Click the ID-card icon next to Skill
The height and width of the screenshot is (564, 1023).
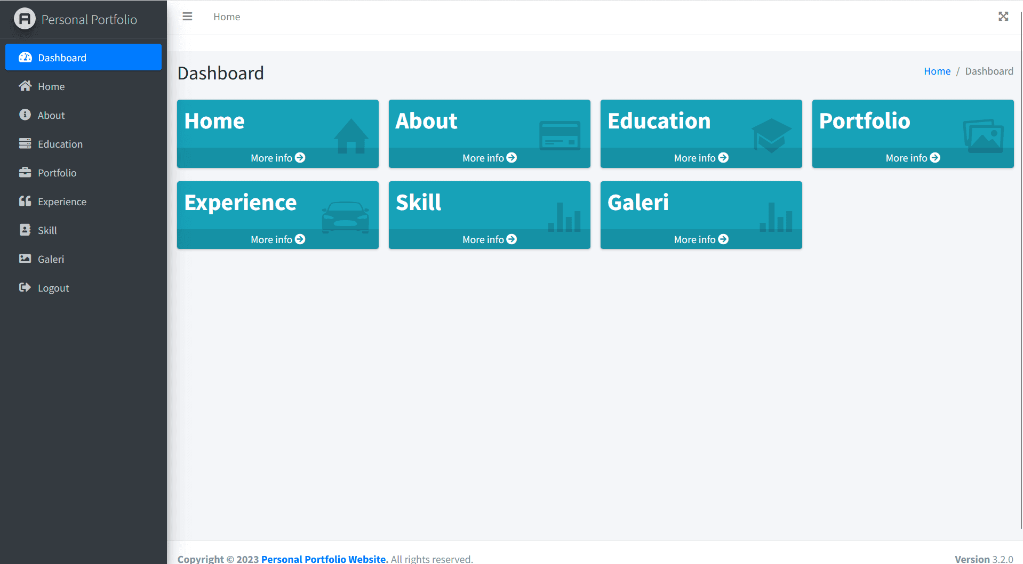pyautogui.click(x=26, y=230)
